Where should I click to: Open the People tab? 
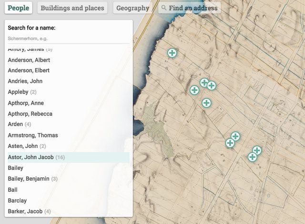(x=19, y=8)
